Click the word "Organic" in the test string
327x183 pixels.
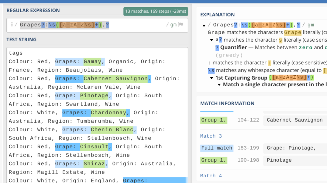point(121,62)
